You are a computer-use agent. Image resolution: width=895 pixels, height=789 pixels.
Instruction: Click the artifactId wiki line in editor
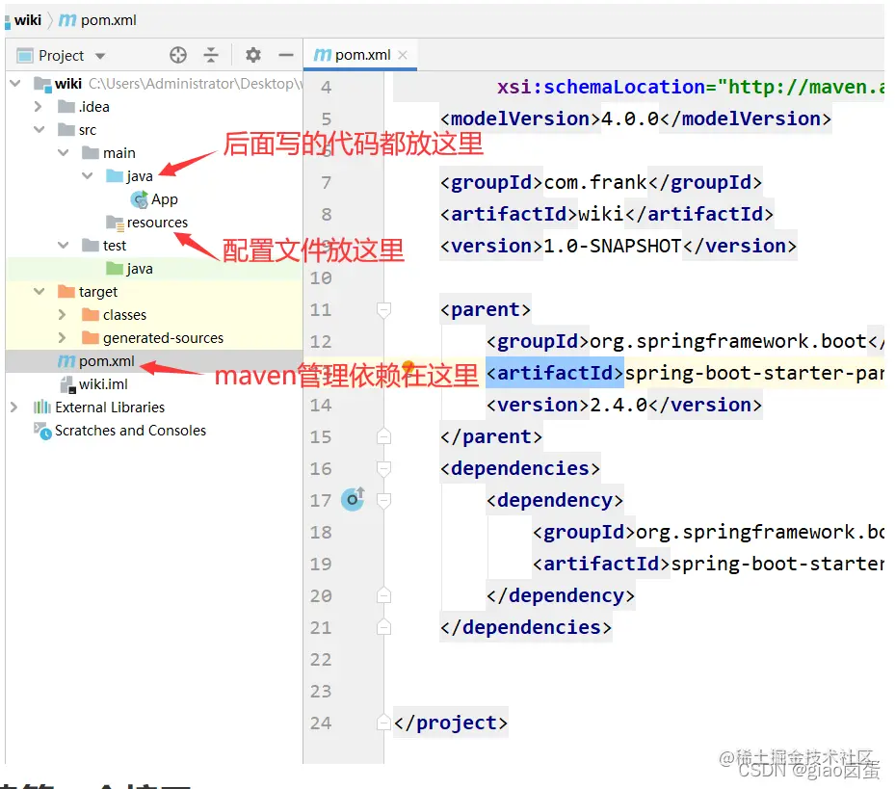[x=606, y=214]
